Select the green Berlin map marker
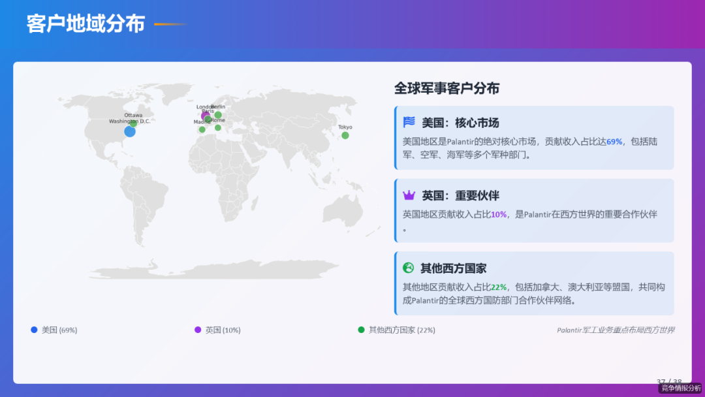The image size is (705, 397). (x=218, y=115)
